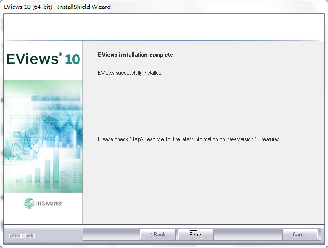
Task: Click the InstallShield label at the bottom left
Action: point(21,235)
